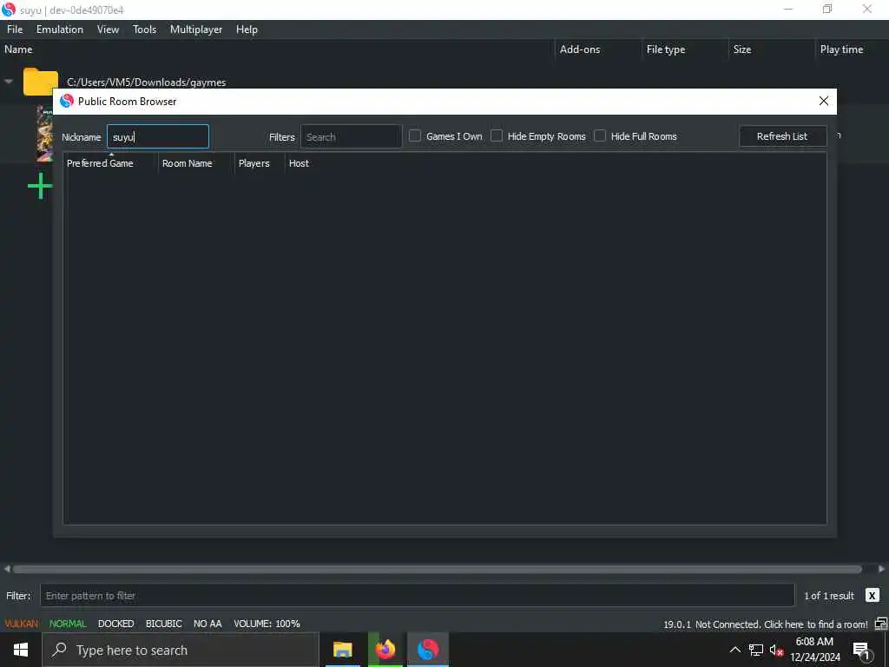Show hidden system tray icons
The width and height of the screenshot is (889, 667).
coord(734,650)
